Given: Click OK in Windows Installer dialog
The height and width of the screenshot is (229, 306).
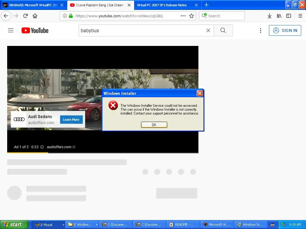Looking at the screenshot, I should pos(154,125).
